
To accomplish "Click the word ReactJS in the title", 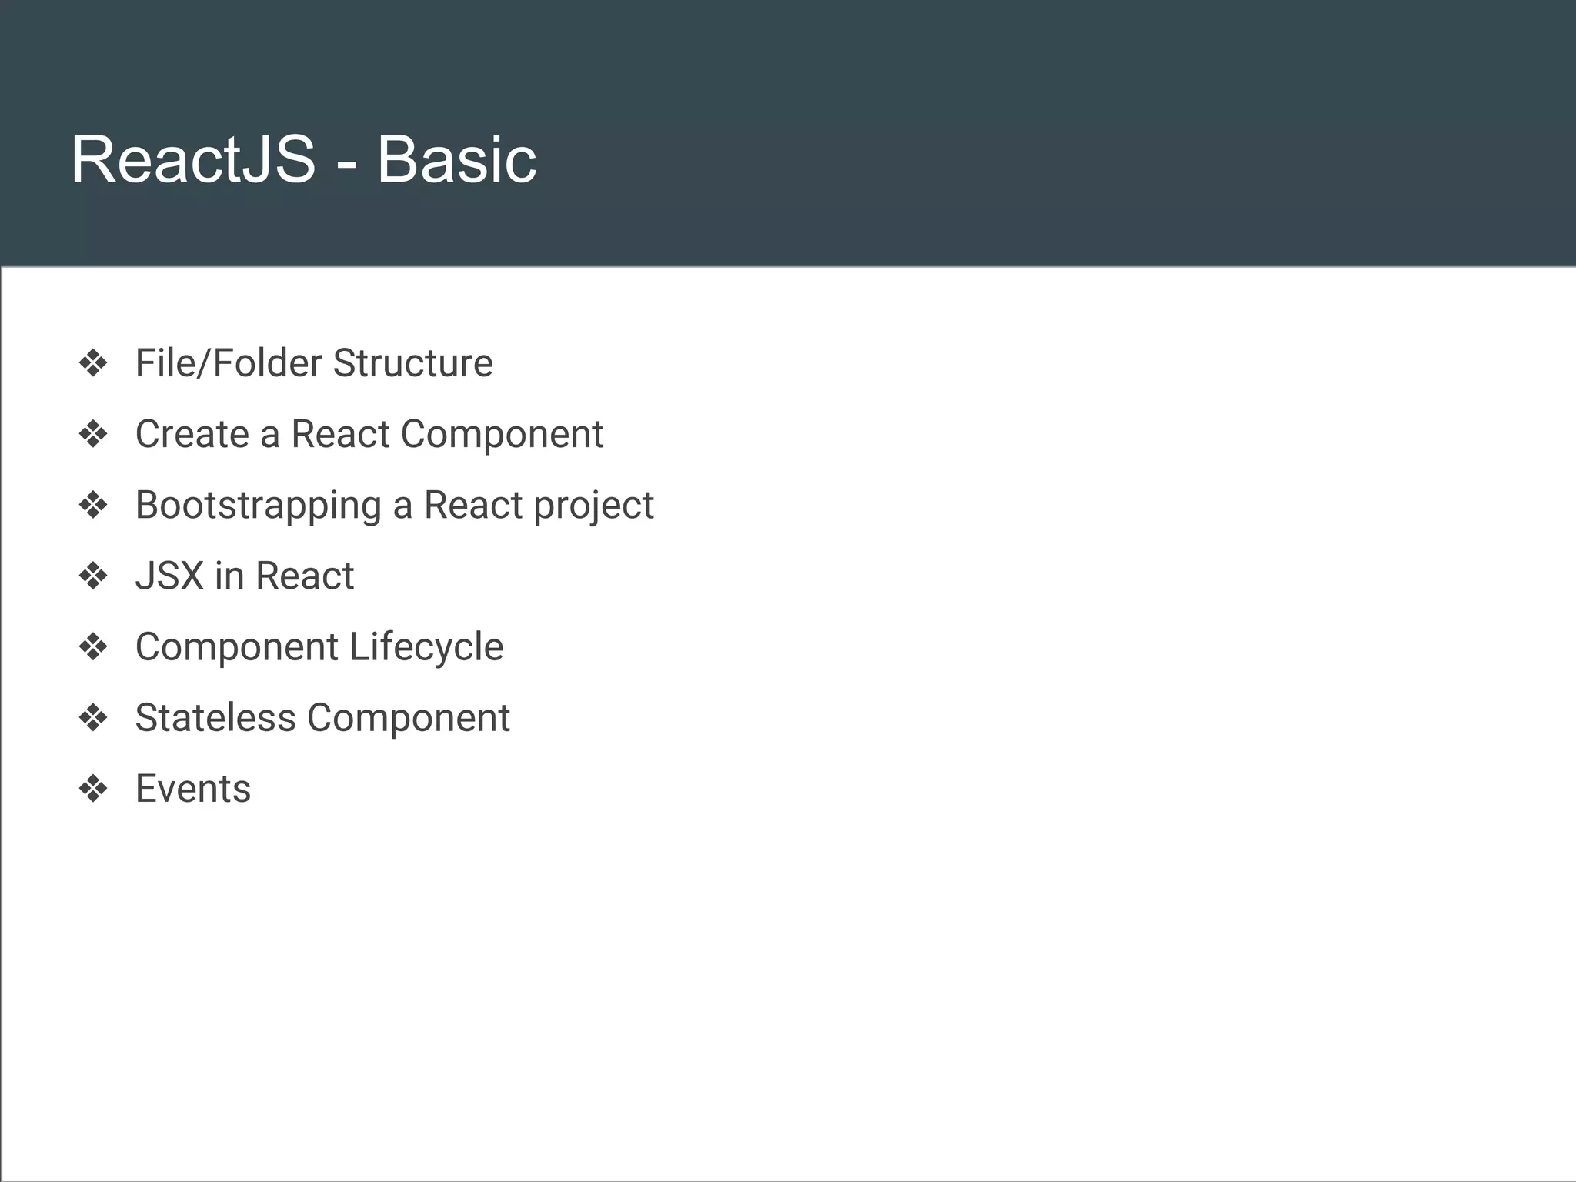I will (x=193, y=159).
